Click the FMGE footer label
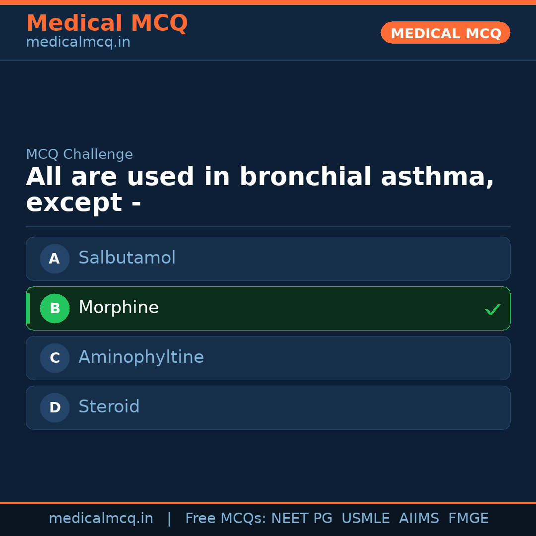536x536 pixels. point(468,519)
